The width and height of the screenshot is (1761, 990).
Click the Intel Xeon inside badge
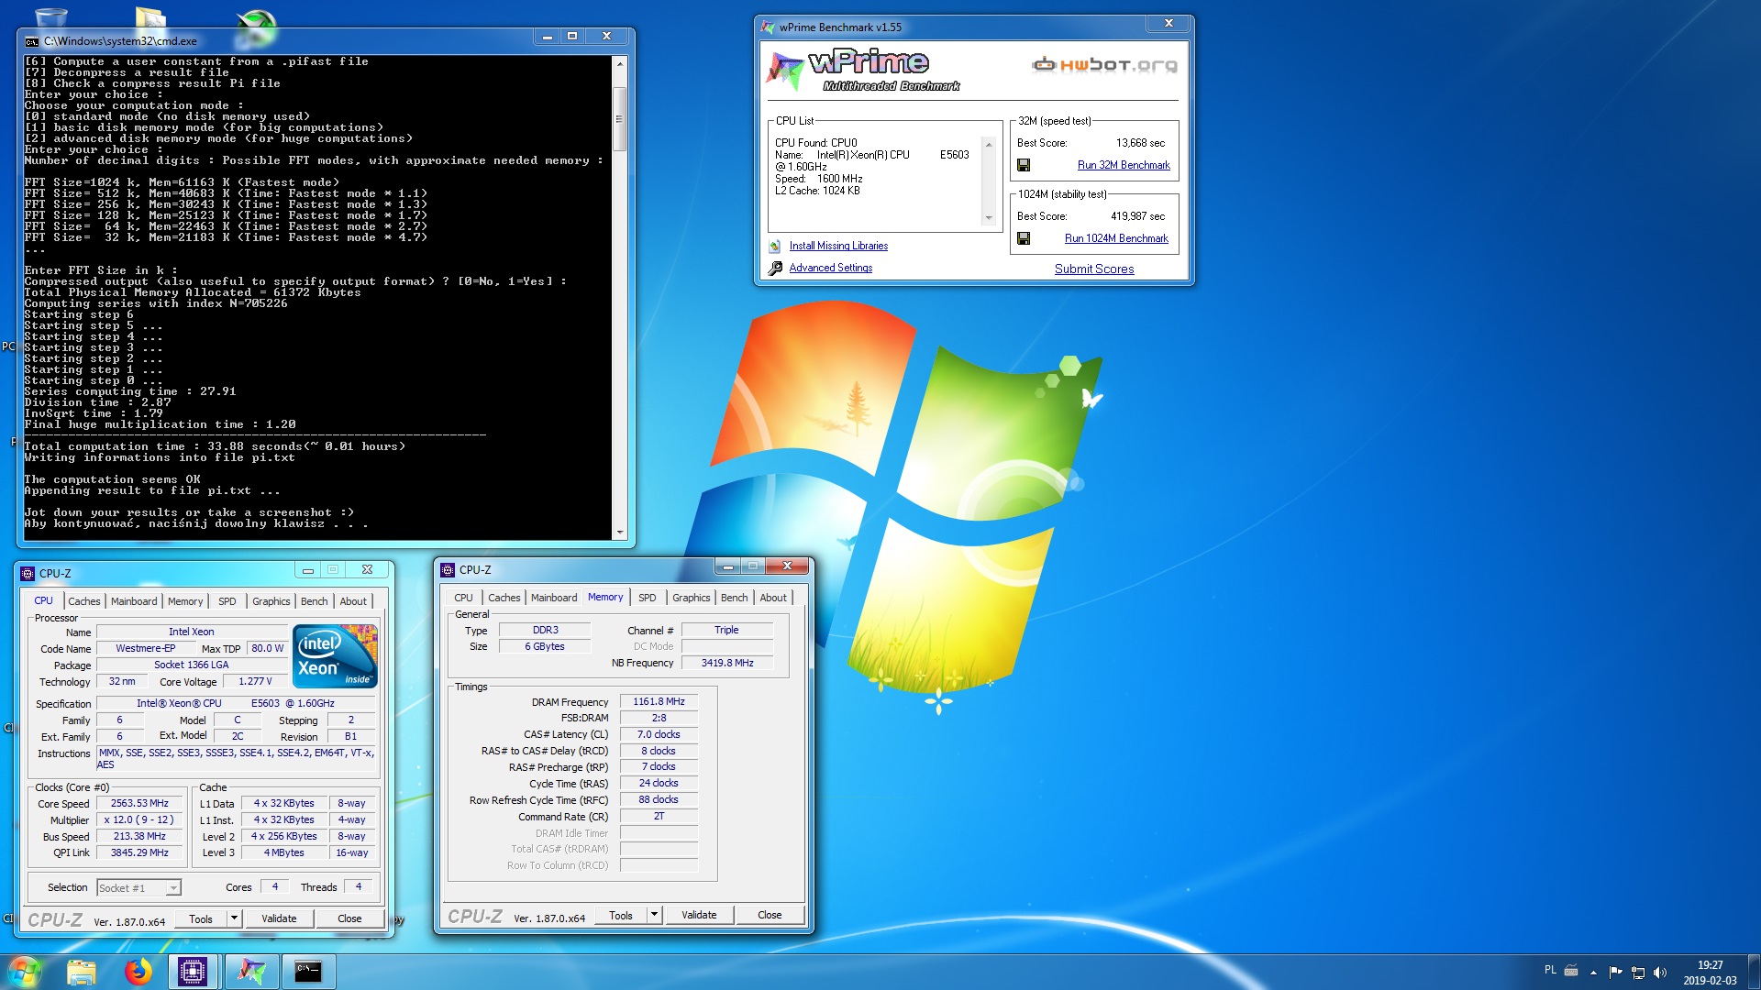(335, 655)
